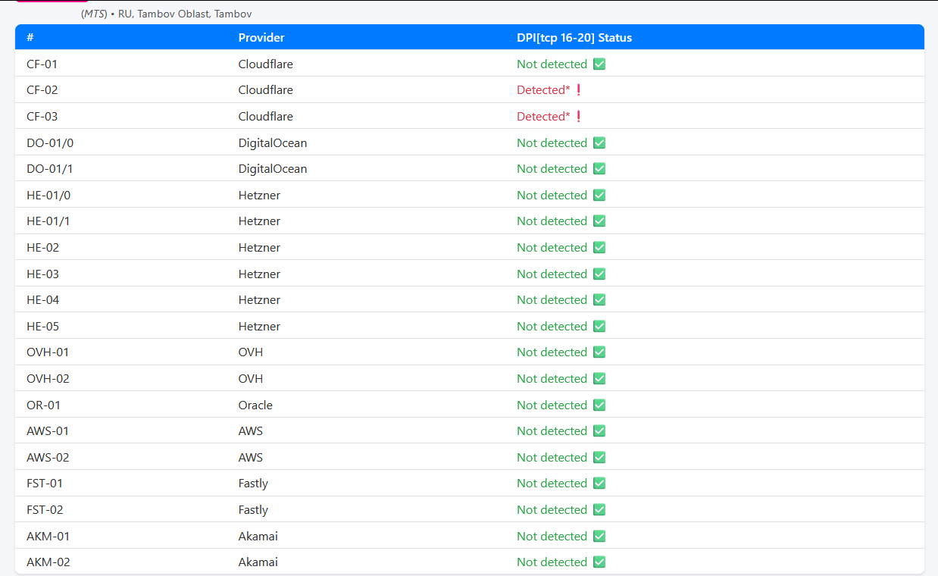Click 'Fastly' provider in FST-01 row
The width and height of the screenshot is (938, 576).
(253, 484)
